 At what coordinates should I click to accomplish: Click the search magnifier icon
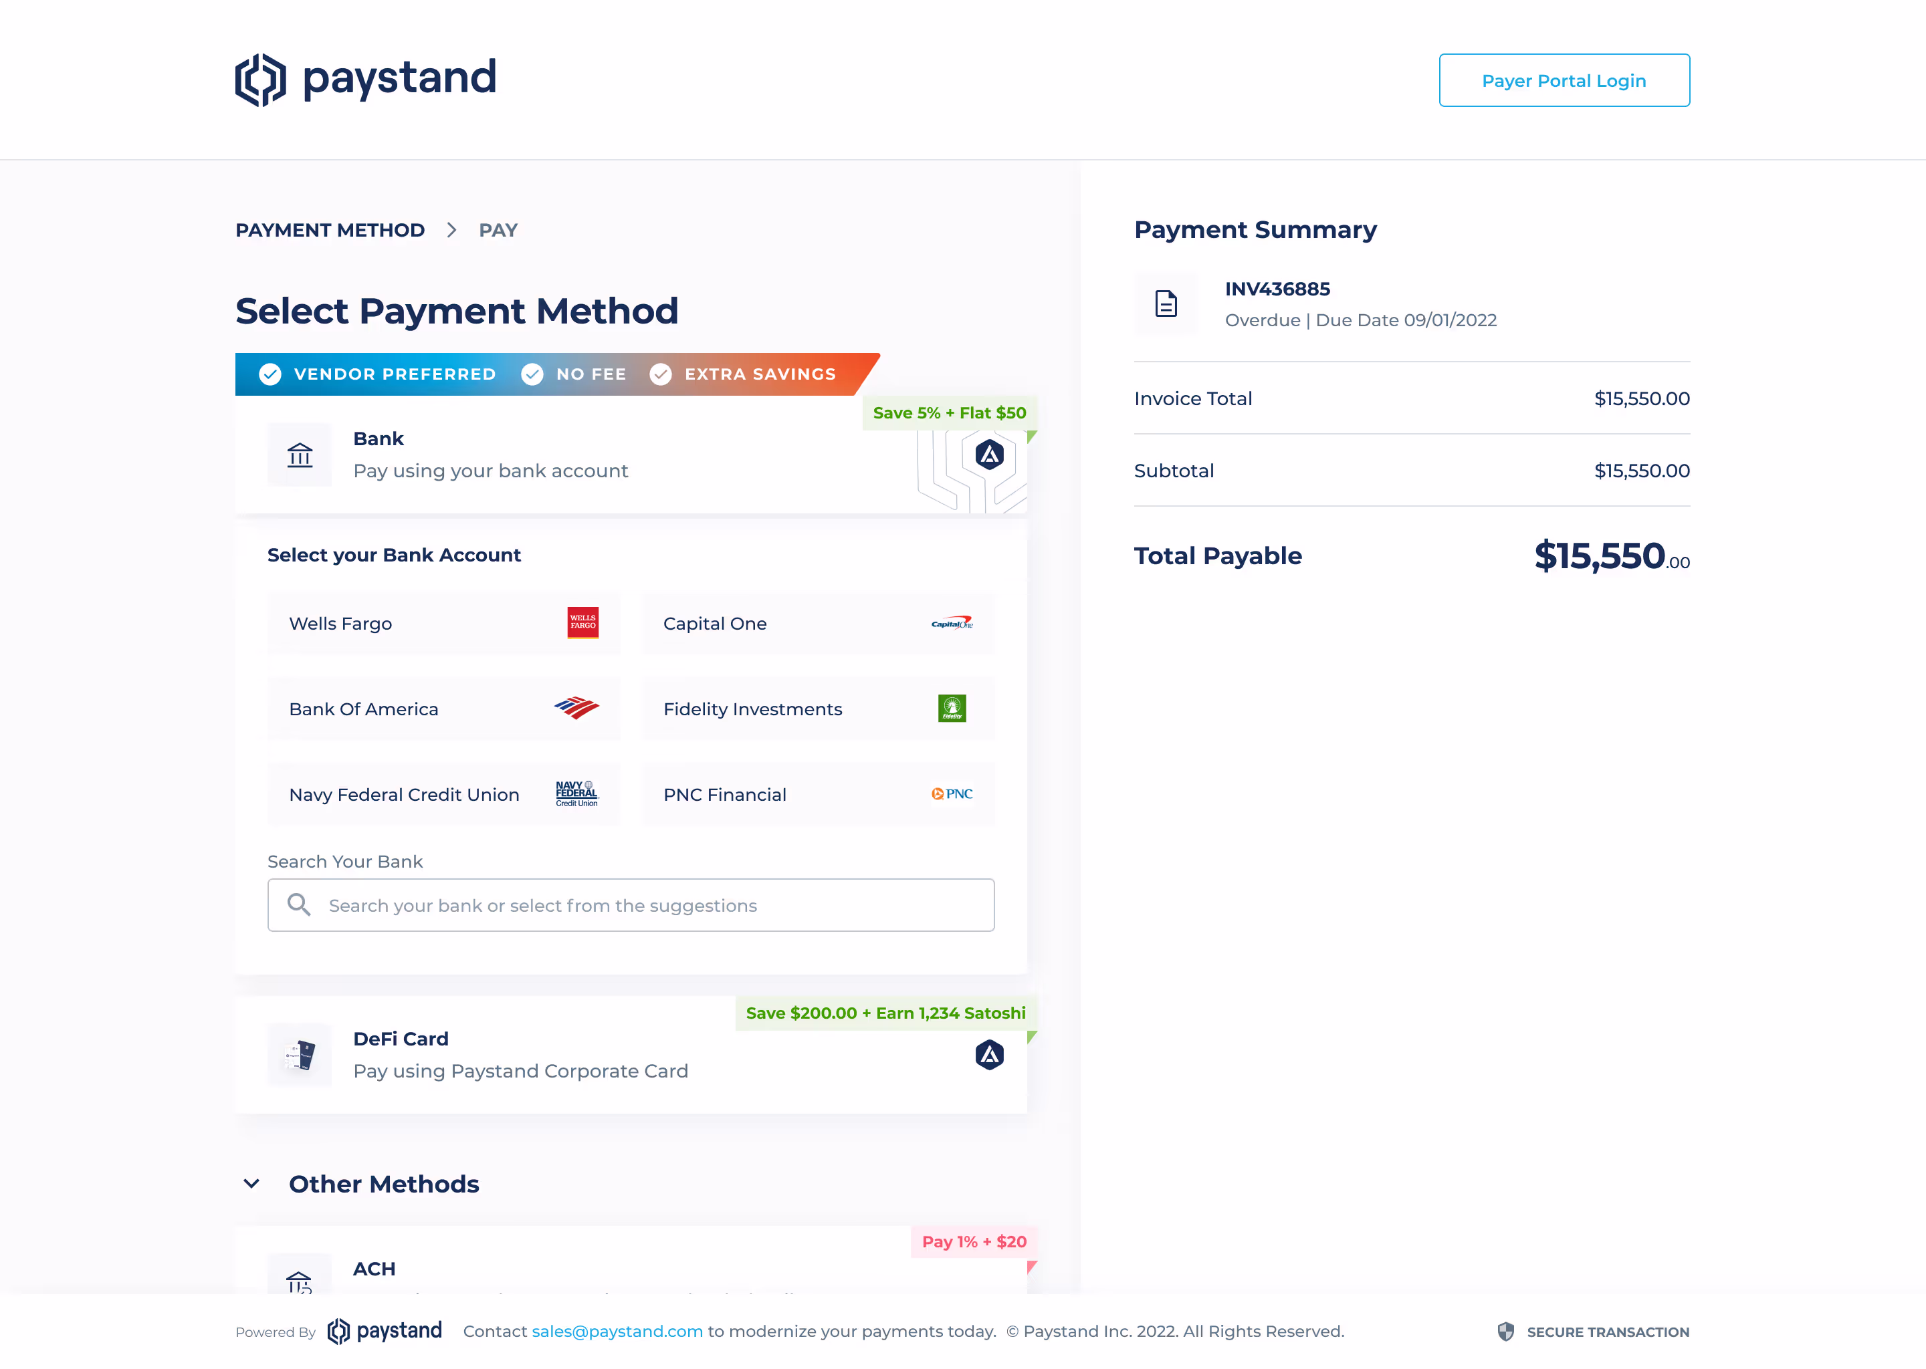pos(298,904)
